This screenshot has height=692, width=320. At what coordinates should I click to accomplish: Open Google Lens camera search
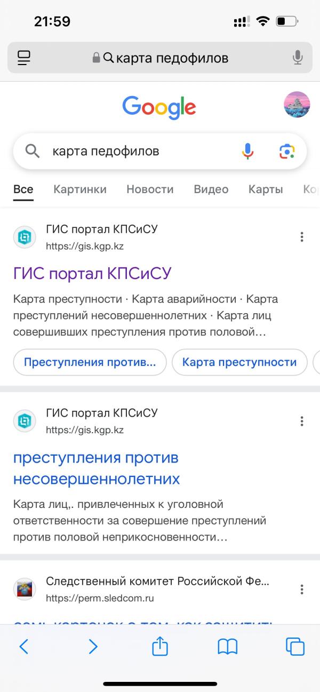[x=287, y=152]
